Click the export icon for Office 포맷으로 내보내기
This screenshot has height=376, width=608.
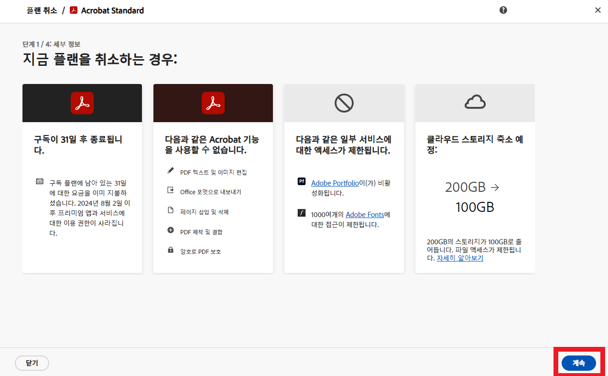171,190
